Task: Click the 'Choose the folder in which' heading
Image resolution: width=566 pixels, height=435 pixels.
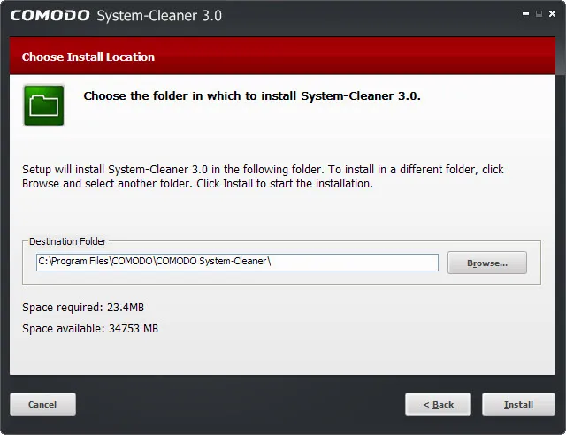Action: (x=252, y=96)
